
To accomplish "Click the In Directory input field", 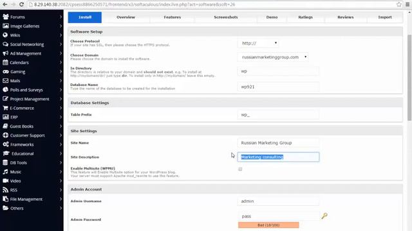I will 278,71.
